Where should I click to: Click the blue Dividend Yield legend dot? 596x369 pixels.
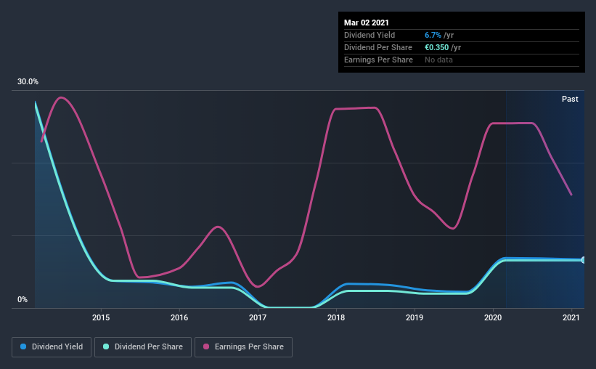click(x=23, y=346)
